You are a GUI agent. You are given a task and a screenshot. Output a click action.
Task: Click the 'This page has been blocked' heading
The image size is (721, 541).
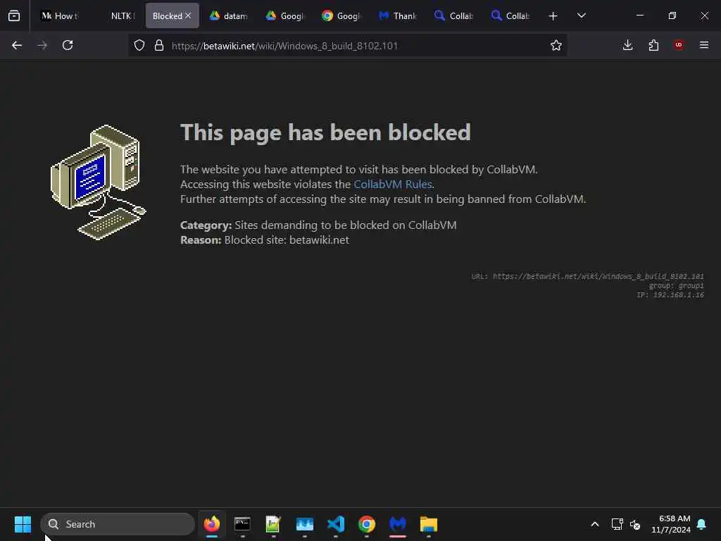pos(325,133)
